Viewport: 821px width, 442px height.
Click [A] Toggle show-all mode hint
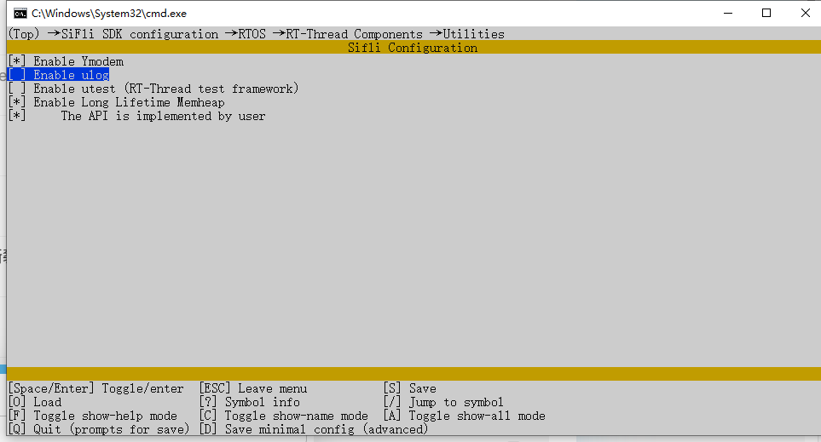(x=464, y=416)
